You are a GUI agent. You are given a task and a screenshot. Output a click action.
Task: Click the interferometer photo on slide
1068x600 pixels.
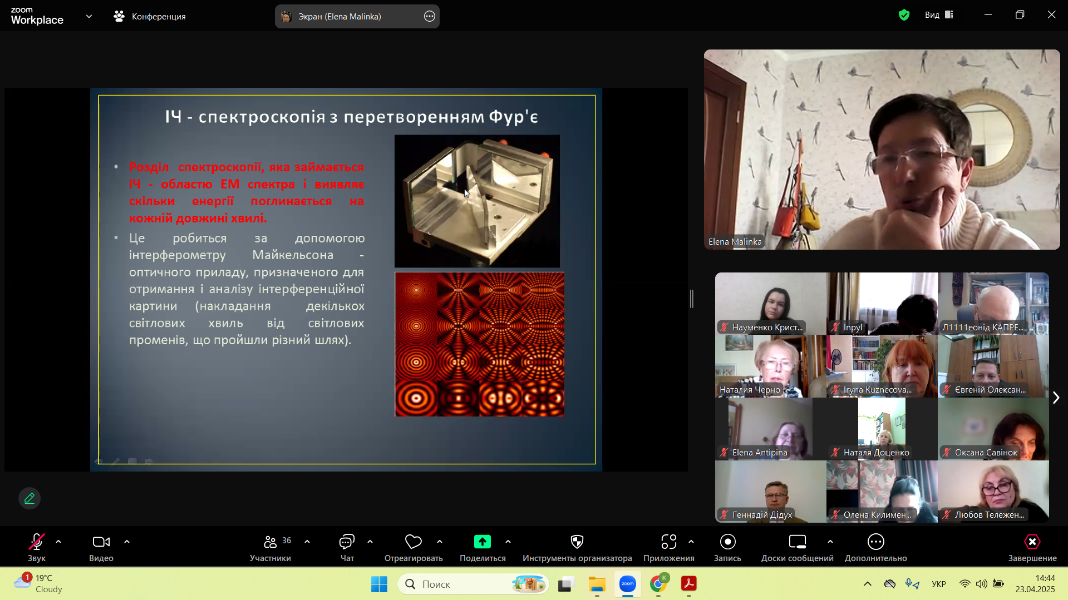click(x=477, y=201)
